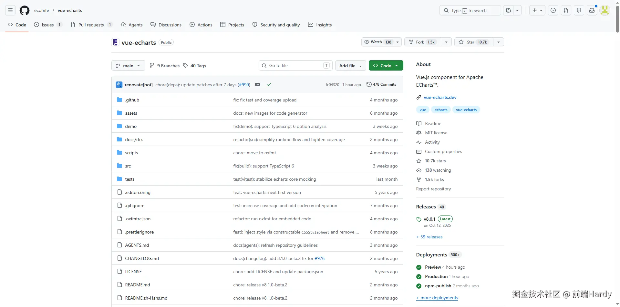Open your notifications inbox
Screen dimensions: 620x307
(592, 10)
